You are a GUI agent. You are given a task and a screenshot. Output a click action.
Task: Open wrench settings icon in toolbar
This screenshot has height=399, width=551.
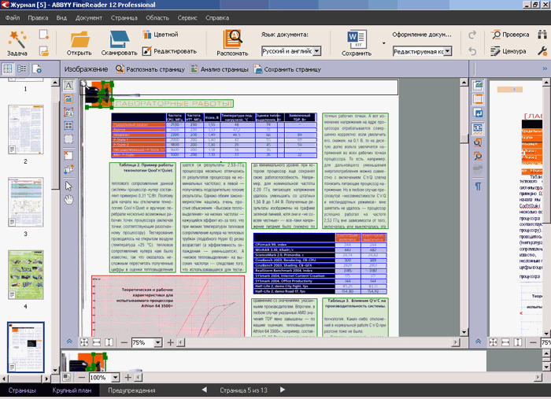click(x=542, y=51)
